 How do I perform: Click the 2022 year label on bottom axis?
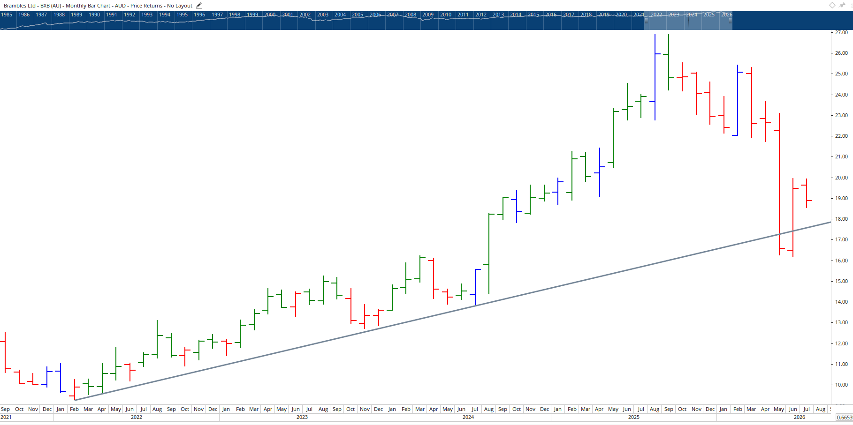point(137,417)
